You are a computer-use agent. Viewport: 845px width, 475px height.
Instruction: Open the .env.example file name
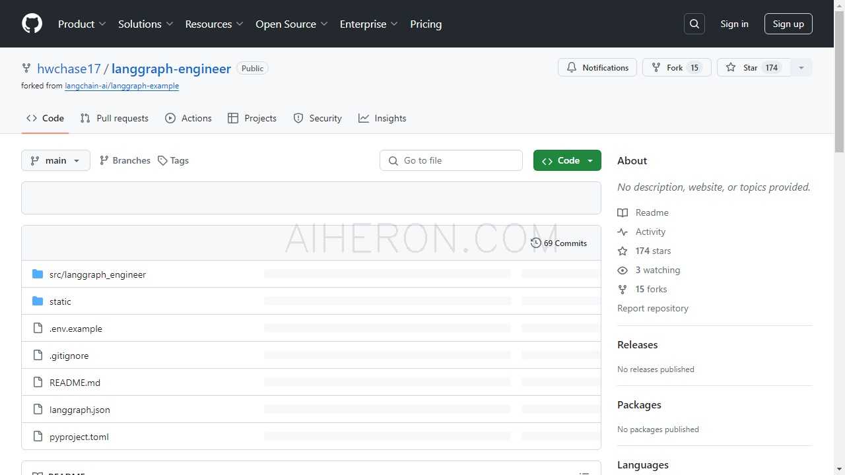pos(76,329)
